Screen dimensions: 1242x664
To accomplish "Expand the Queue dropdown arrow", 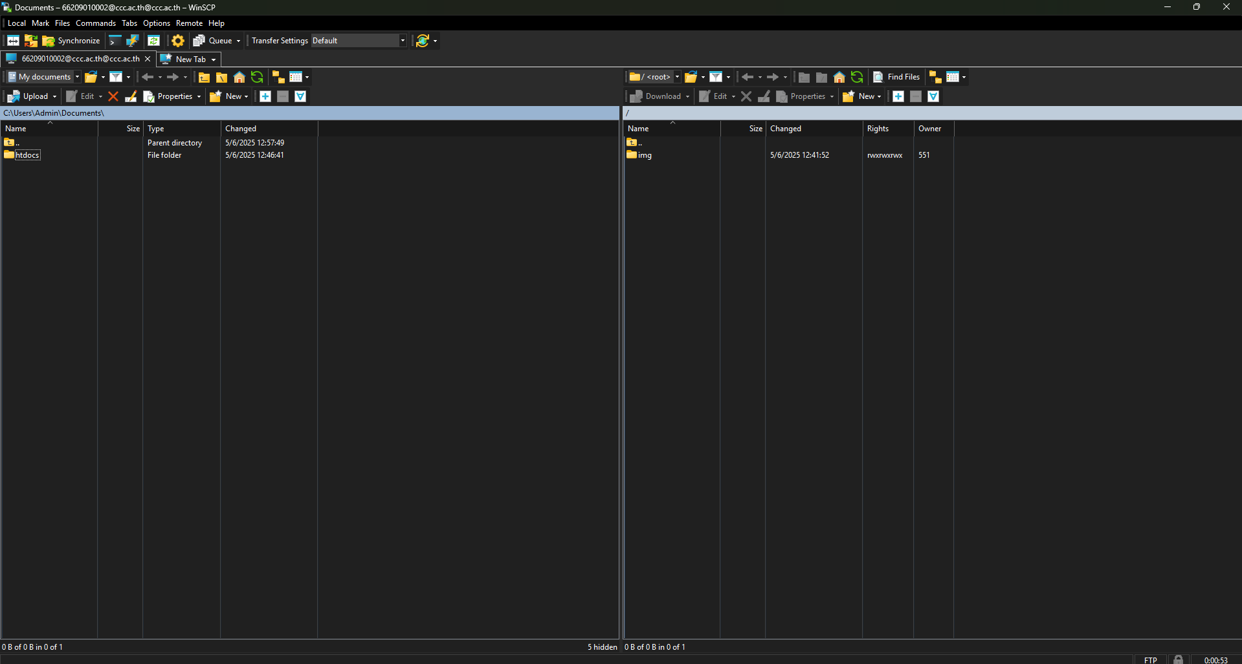I will click(x=238, y=41).
